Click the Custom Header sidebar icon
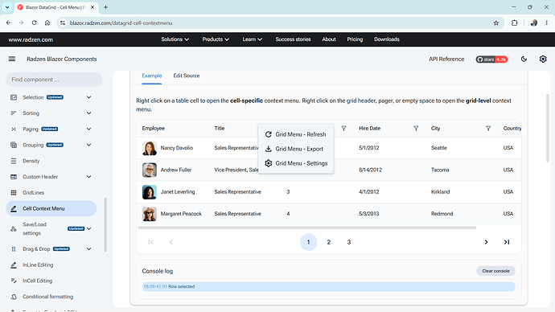The image size is (555, 312). click(14, 177)
